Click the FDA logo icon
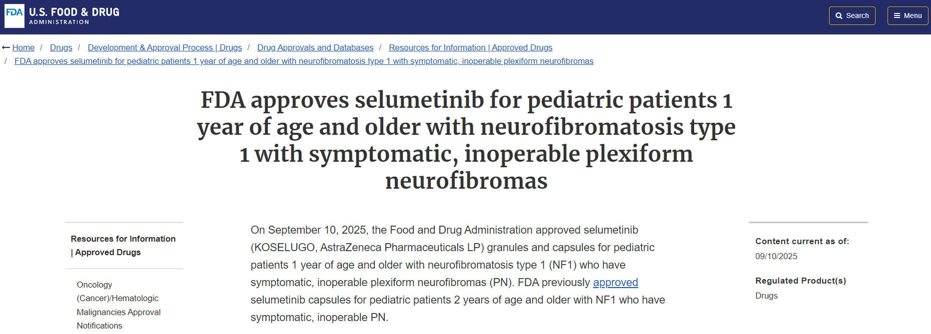931x334 pixels. point(14,16)
